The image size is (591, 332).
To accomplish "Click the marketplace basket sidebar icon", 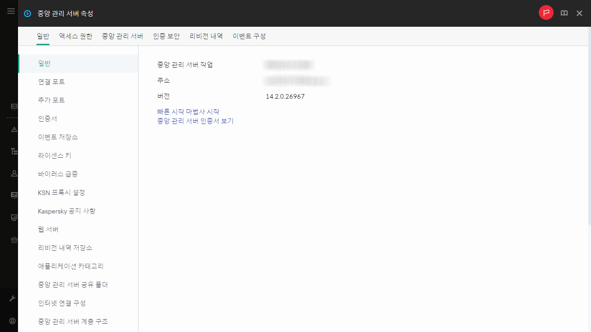I will (14, 240).
